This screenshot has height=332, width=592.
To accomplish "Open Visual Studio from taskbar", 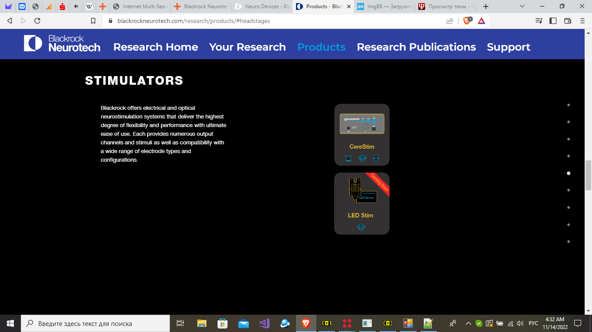I will pos(264,323).
